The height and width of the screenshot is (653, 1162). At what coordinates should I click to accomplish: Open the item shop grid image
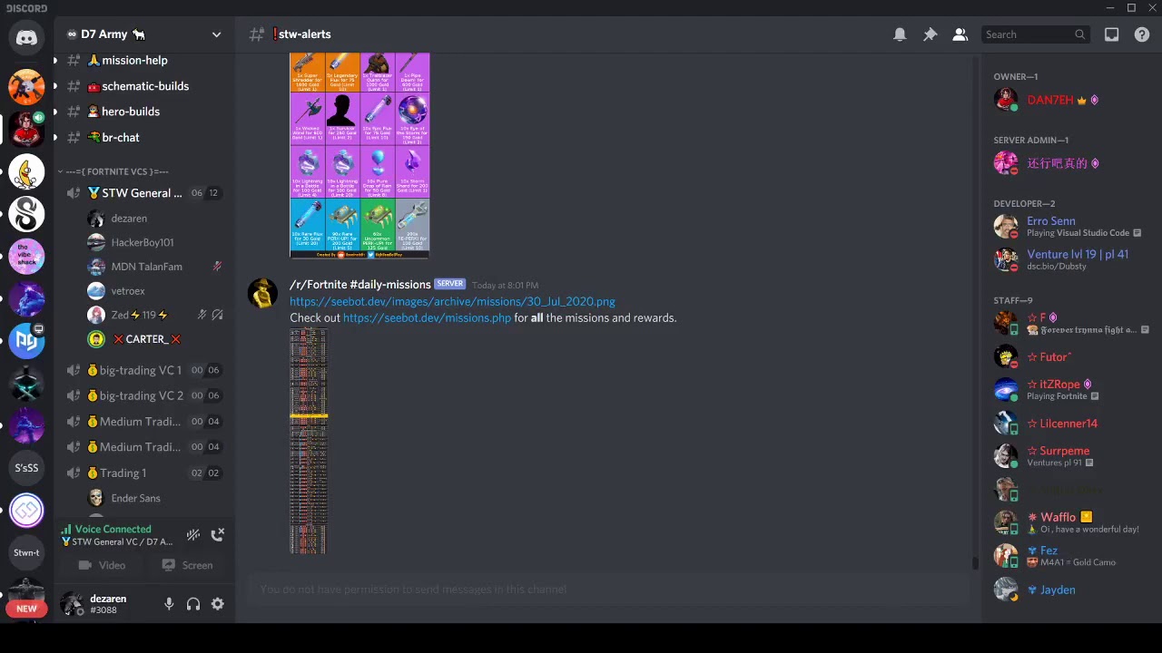point(359,156)
